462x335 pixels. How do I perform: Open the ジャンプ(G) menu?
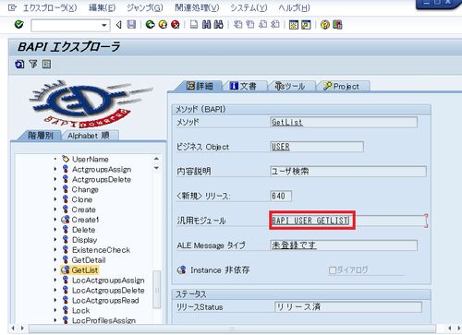[x=145, y=7]
